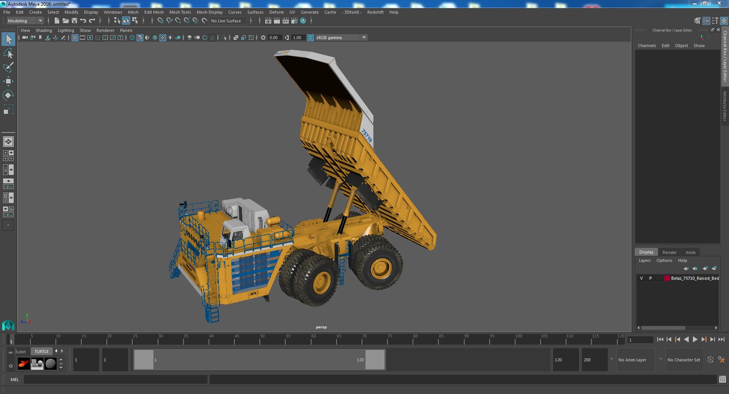Select by hierarchy mode icon
The width and height of the screenshot is (729, 394).
(117, 21)
